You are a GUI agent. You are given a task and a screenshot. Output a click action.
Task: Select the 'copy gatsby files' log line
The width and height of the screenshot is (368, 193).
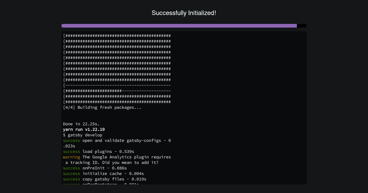pos(104,179)
